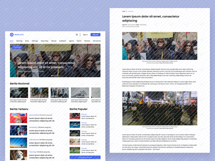
Task: Open the Berita Nasional grey modern building thumbnail
Action: click(80, 93)
